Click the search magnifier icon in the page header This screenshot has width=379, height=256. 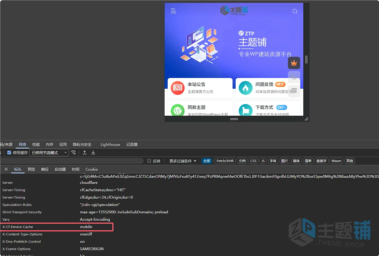[x=295, y=11]
